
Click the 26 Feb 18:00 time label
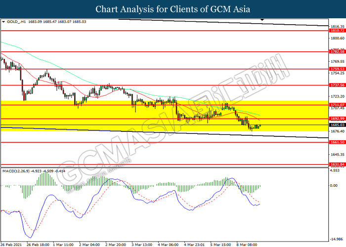pos(38,245)
